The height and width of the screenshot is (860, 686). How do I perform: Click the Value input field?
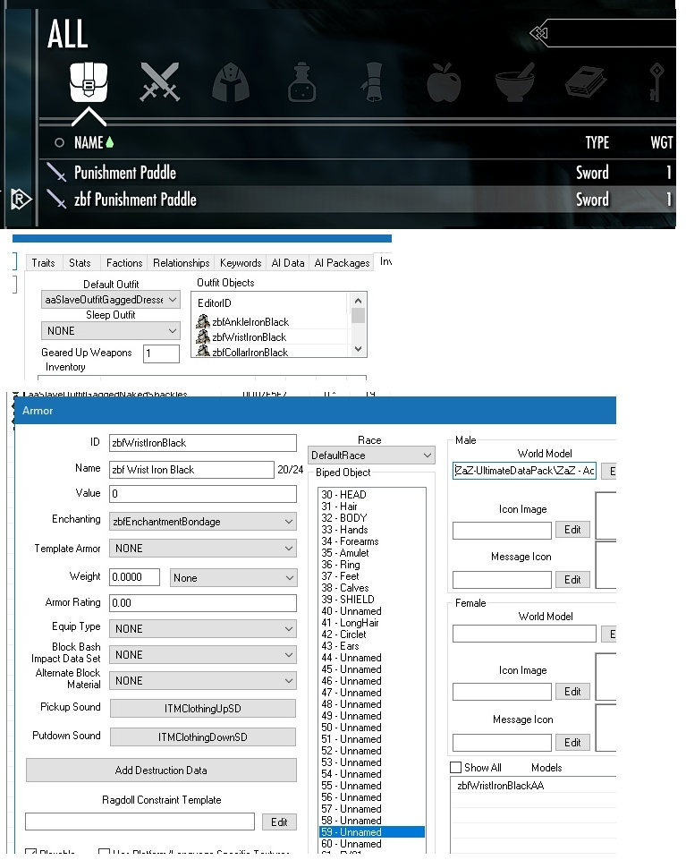click(x=203, y=494)
